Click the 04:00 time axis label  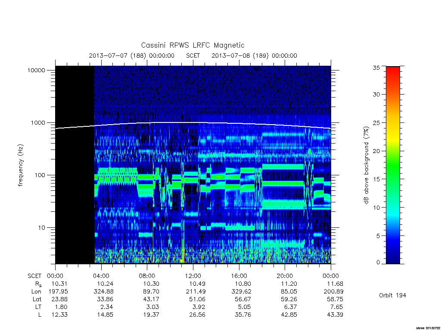(x=101, y=276)
